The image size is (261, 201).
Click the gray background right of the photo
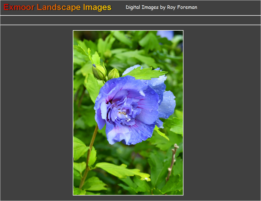[x=222, y=113]
